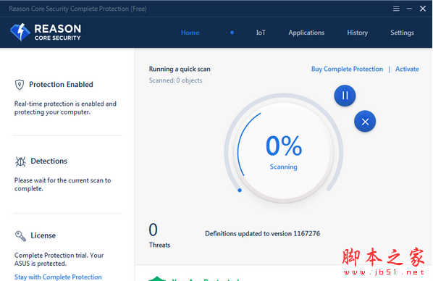433x281 pixels.
Task: Click the License heading
Action: coord(43,235)
